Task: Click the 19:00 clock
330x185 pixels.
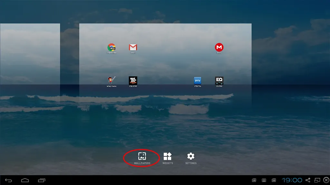Action: [x=292, y=180]
